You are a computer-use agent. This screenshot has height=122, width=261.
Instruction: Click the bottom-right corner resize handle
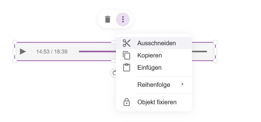coord(215,61)
